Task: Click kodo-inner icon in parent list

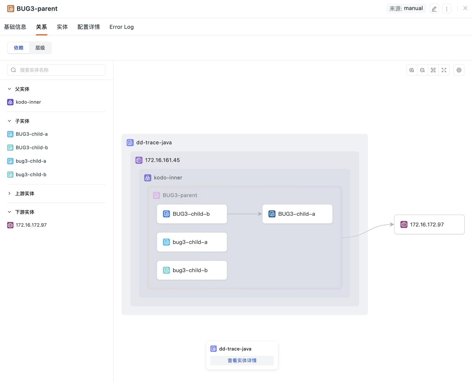Action: pyautogui.click(x=10, y=102)
